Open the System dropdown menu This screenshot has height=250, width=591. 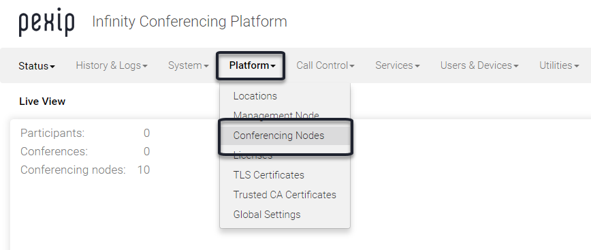coord(189,65)
